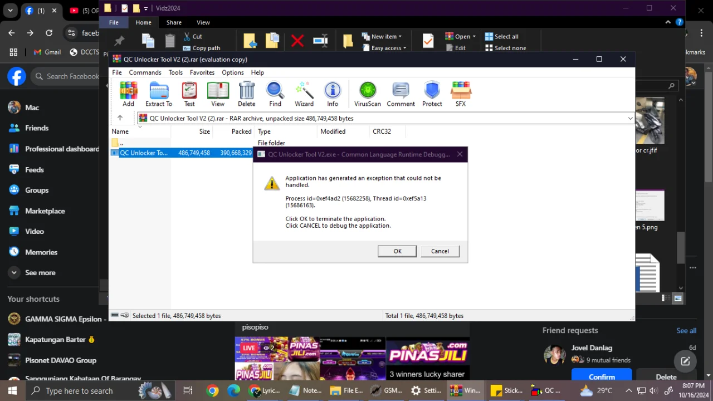Expand the WinRAR address path dropdown

pos(630,118)
